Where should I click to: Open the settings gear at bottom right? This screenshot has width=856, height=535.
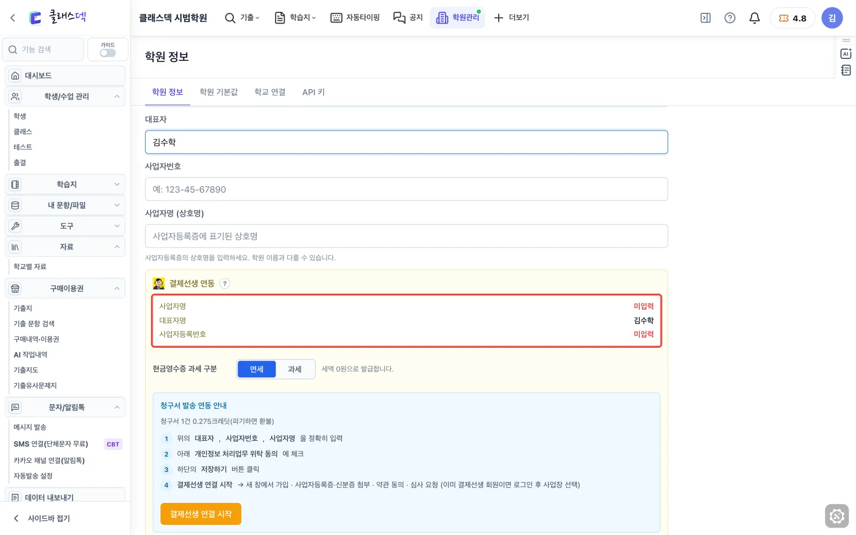837,516
